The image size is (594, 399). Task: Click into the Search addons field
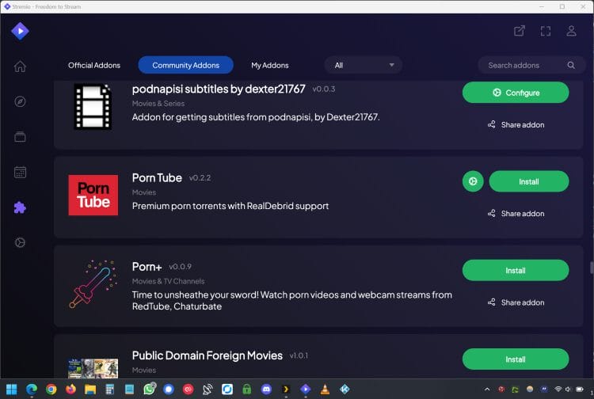click(x=524, y=65)
